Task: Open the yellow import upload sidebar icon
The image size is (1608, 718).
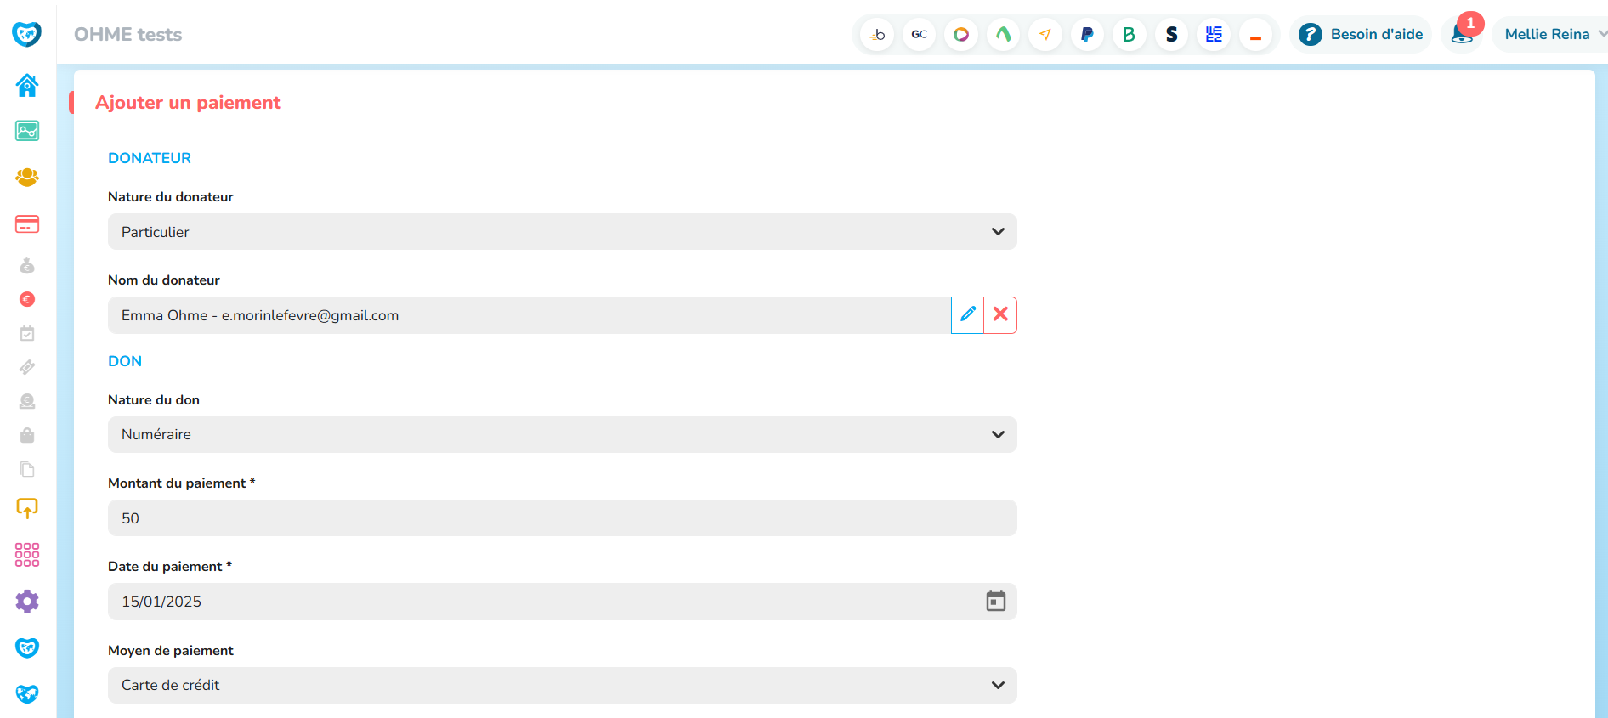Action: point(27,508)
